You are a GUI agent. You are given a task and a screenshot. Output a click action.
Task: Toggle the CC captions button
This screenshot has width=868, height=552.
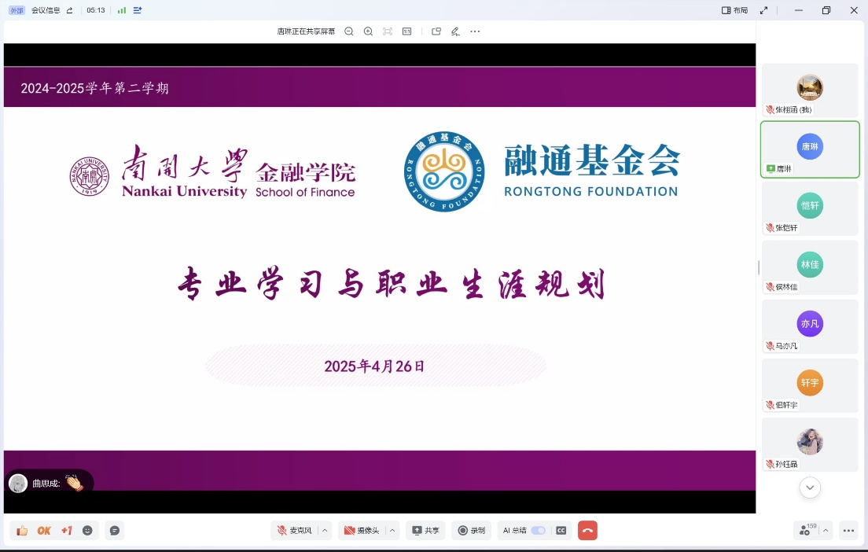click(x=561, y=531)
